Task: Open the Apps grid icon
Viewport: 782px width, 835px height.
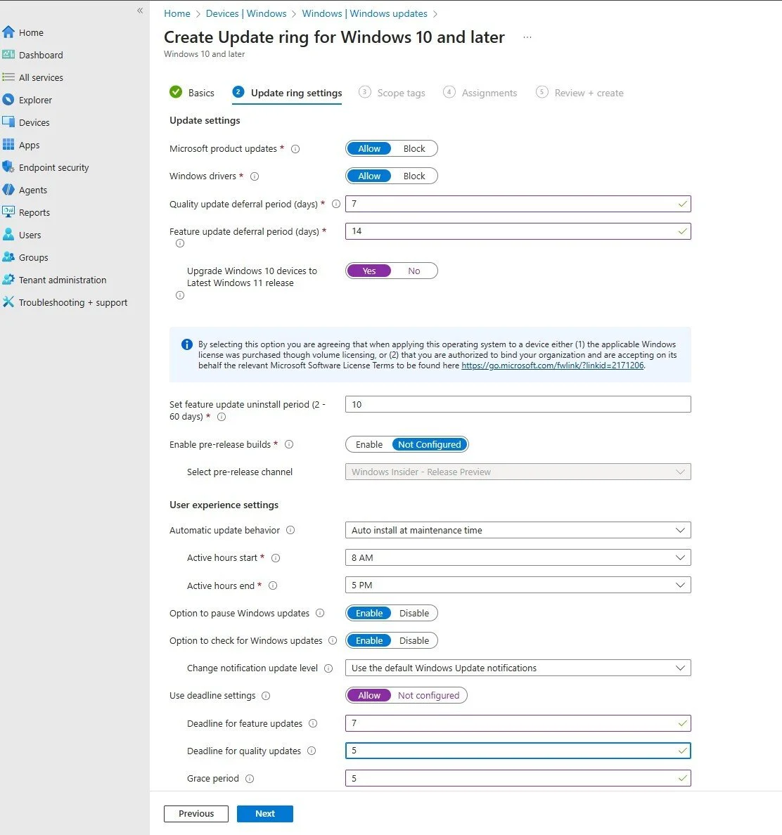Action: tap(8, 144)
